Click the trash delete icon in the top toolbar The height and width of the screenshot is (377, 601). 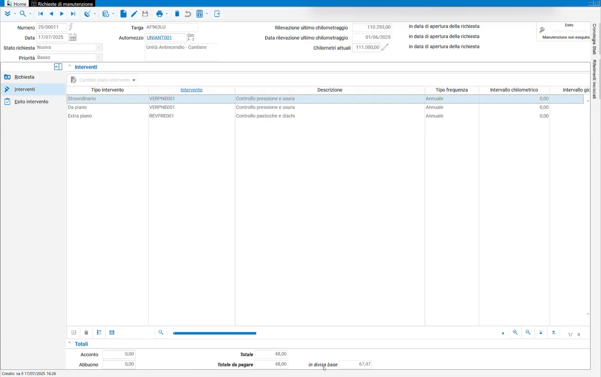click(177, 14)
